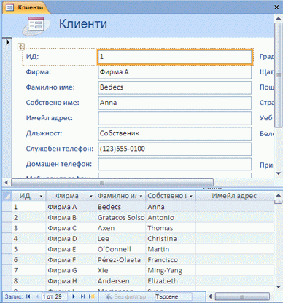Image resolution: width=283 pixels, height=303 pixels.
Task: Click the cell Francisco
Action: (x=171, y=260)
